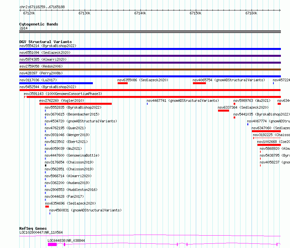Viewport: 290px width, 248px height.
Task: Click esv2762260 (Vogler2010) label
Action: [62, 101]
